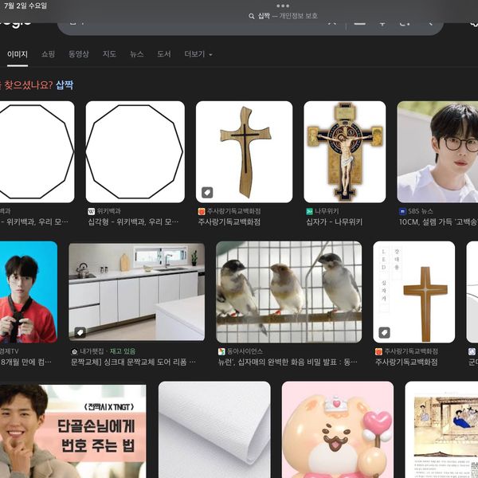Open the LED 십자가 brown cross thumbnail

click(414, 292)
